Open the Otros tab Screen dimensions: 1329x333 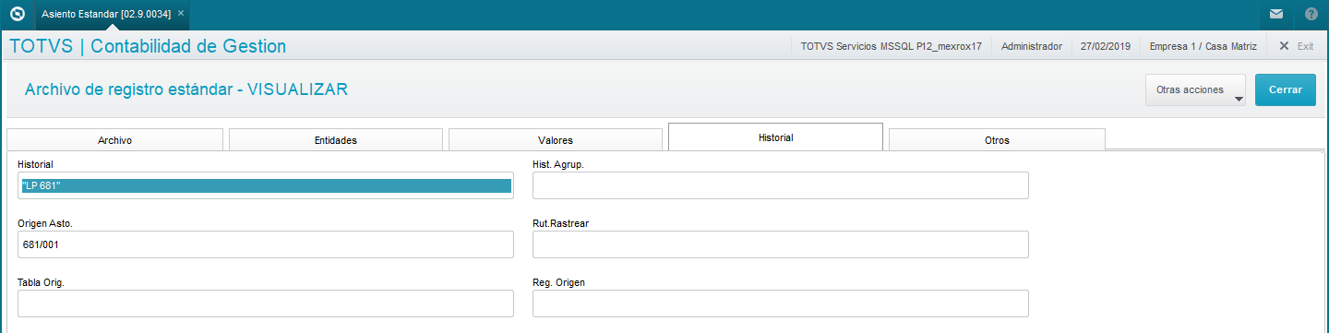(x=997, y=140)
